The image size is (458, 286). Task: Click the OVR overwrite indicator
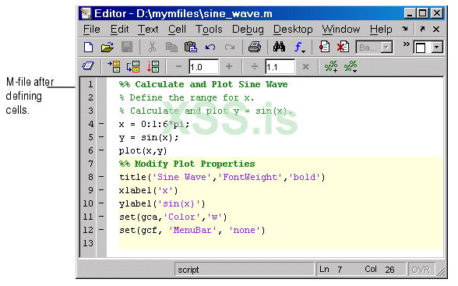pyautogui.click(x=421, y=270)
